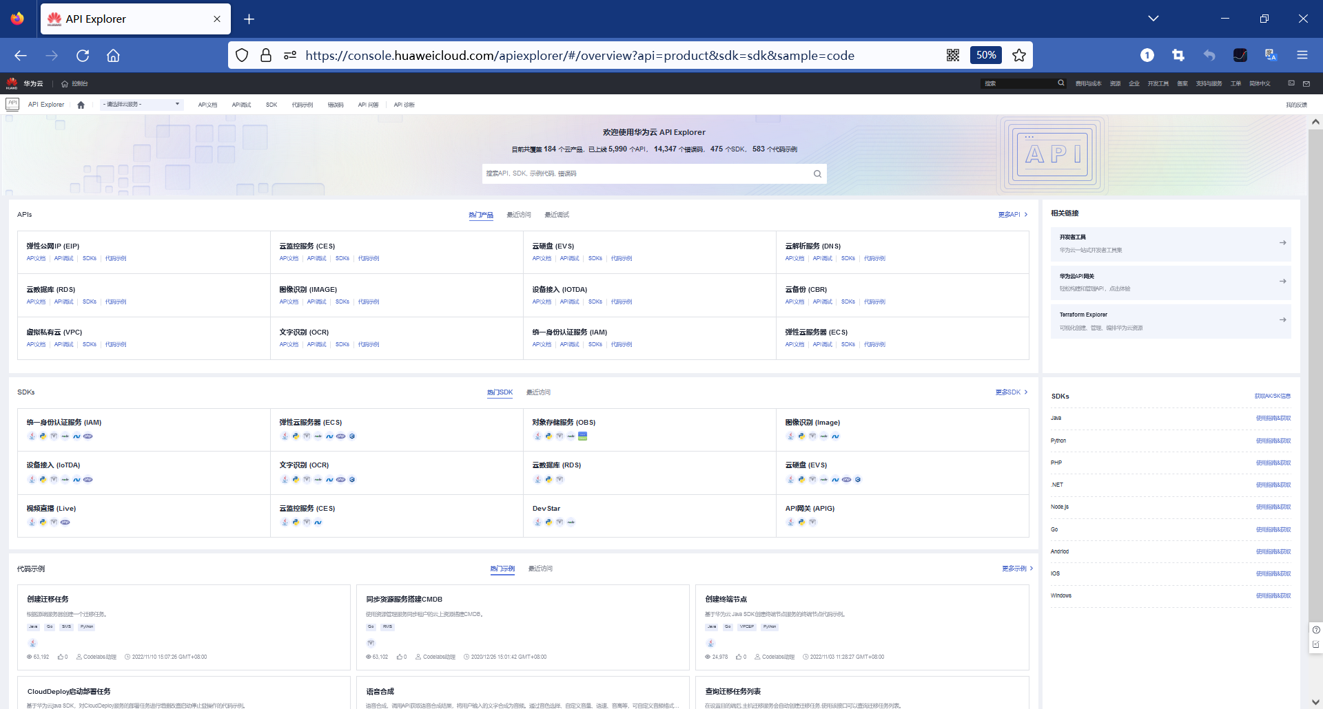The height and width of the screenshot is (709, 1323).
Task: Click the magnifier icon in the top console search
Action: click(1061, 83)
